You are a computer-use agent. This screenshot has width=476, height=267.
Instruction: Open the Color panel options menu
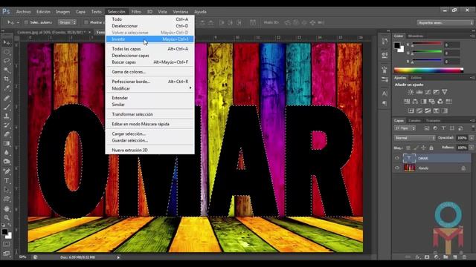click(x=472, y=36)
